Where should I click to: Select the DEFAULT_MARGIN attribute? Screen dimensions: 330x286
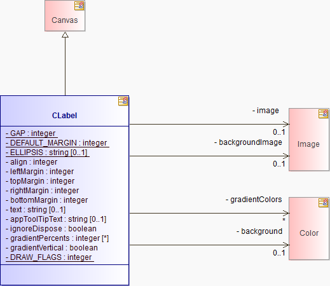(57, 143)
